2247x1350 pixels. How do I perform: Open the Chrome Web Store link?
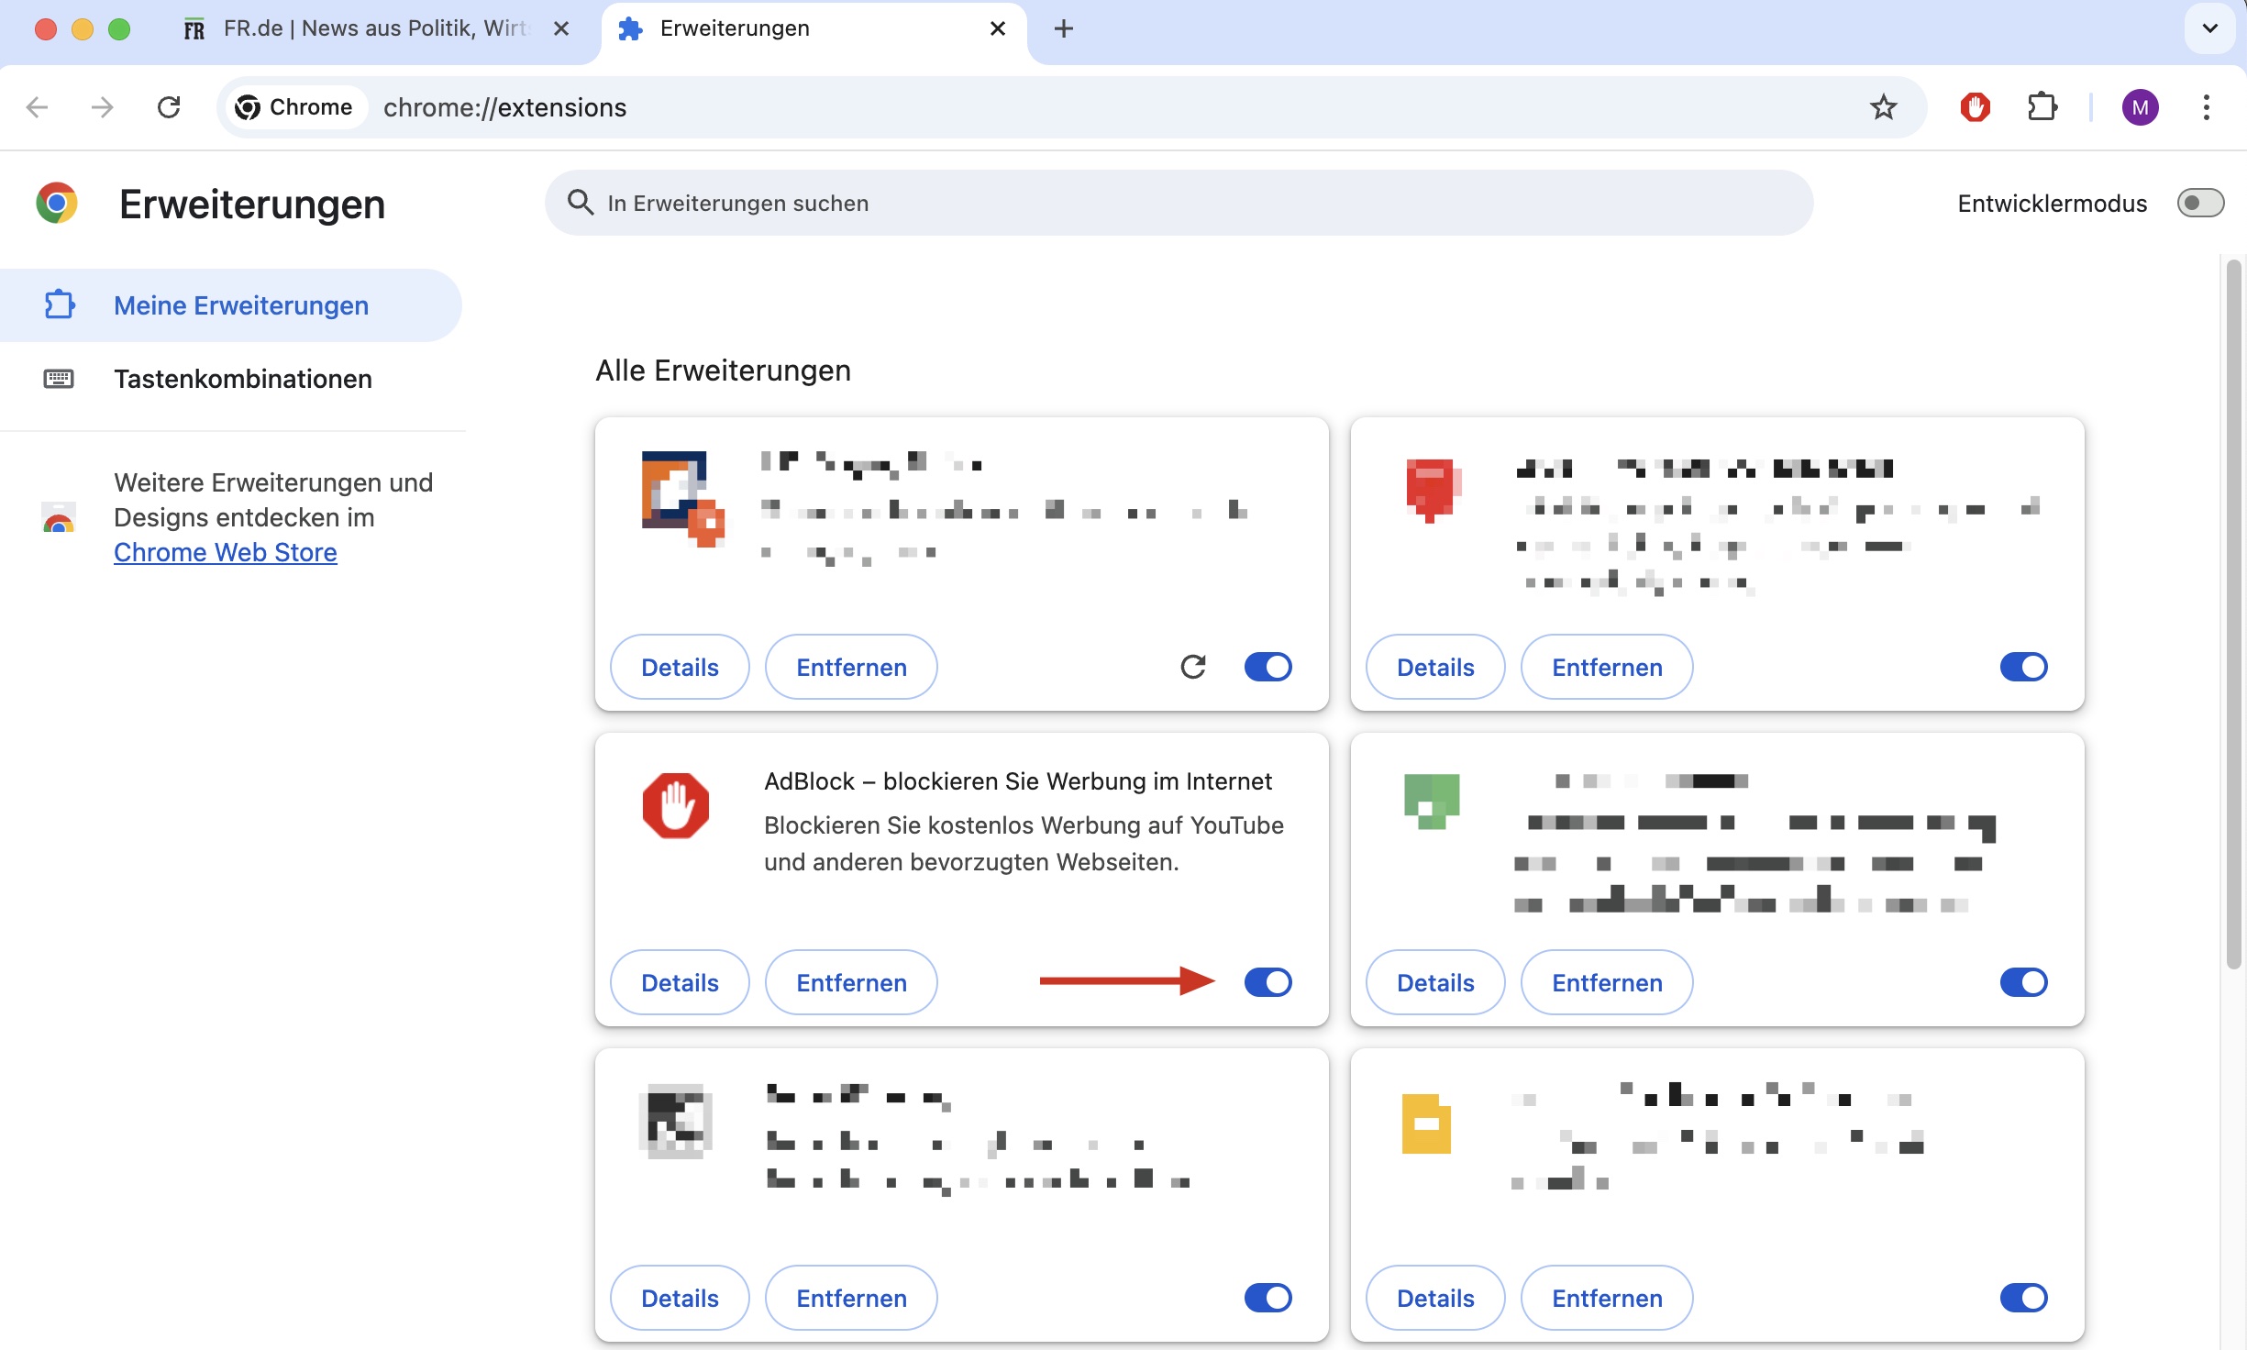click(x=226, y=552)
